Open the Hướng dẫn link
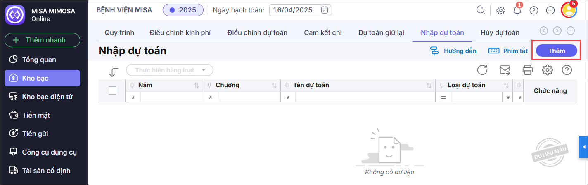Viewport: 588px width, 185px height. pyautogui.click(x=453, y=51)
